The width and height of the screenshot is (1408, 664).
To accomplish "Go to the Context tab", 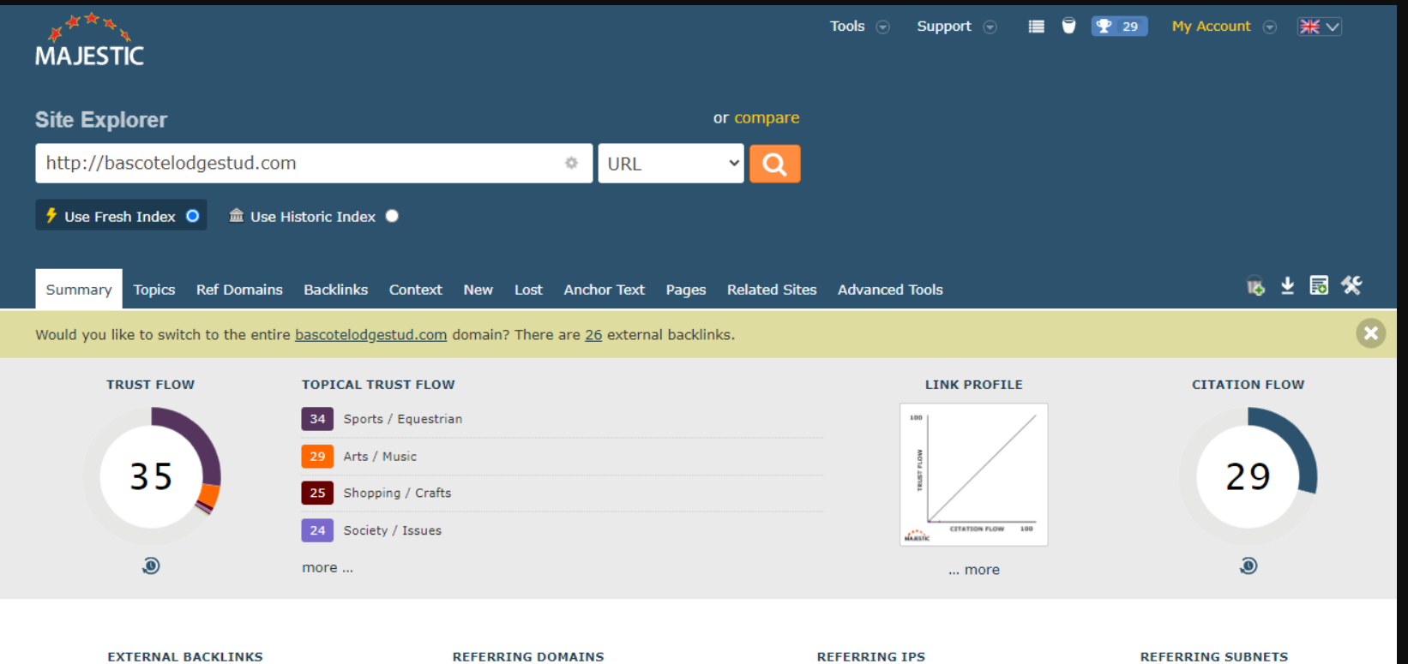I will point(416,290).
